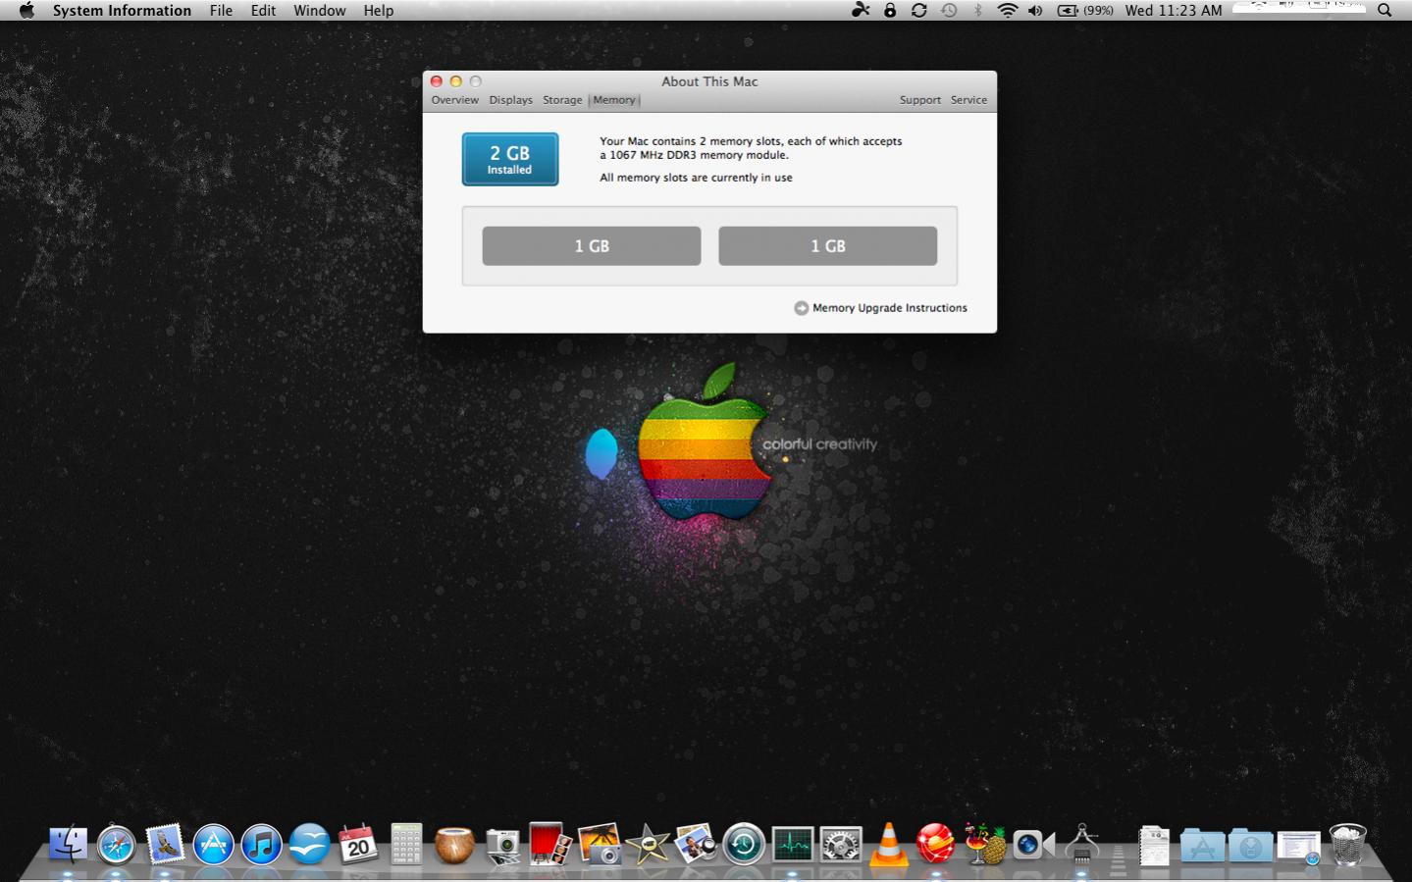
Task: Close the About This Mac window
Action: [x=437, y=81]
